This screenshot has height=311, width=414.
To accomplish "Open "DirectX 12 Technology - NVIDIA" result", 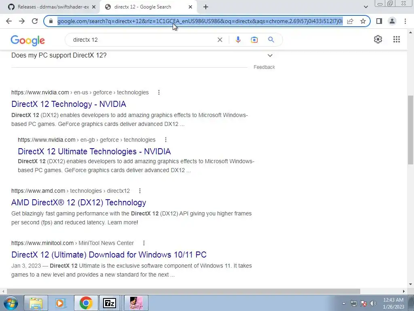I will pos(69,104).
